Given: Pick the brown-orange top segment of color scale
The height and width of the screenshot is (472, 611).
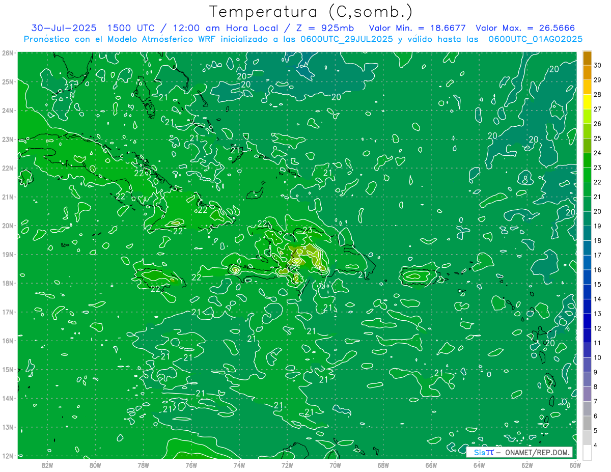Looking at the screenshot, I should [x=587, y=58].
